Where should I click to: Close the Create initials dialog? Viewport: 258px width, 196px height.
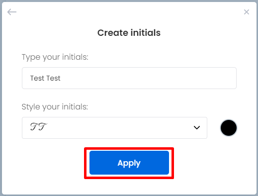pos(247,12)
